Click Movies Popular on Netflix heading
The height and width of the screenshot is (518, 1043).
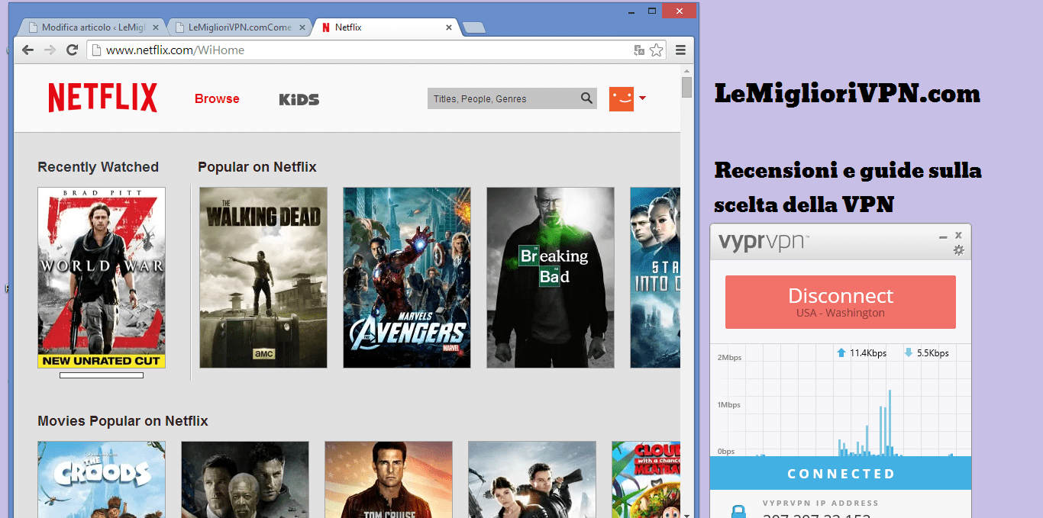[123, 421]
